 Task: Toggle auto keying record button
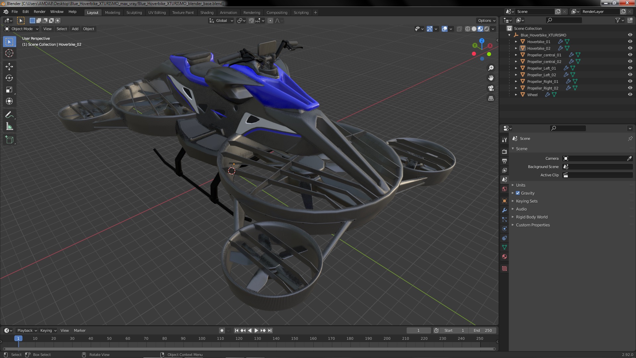click(222, 330)
